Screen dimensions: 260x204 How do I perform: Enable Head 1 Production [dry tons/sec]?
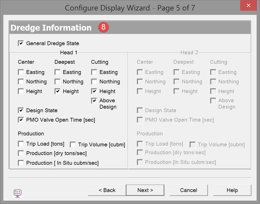[x=21, y=153]
